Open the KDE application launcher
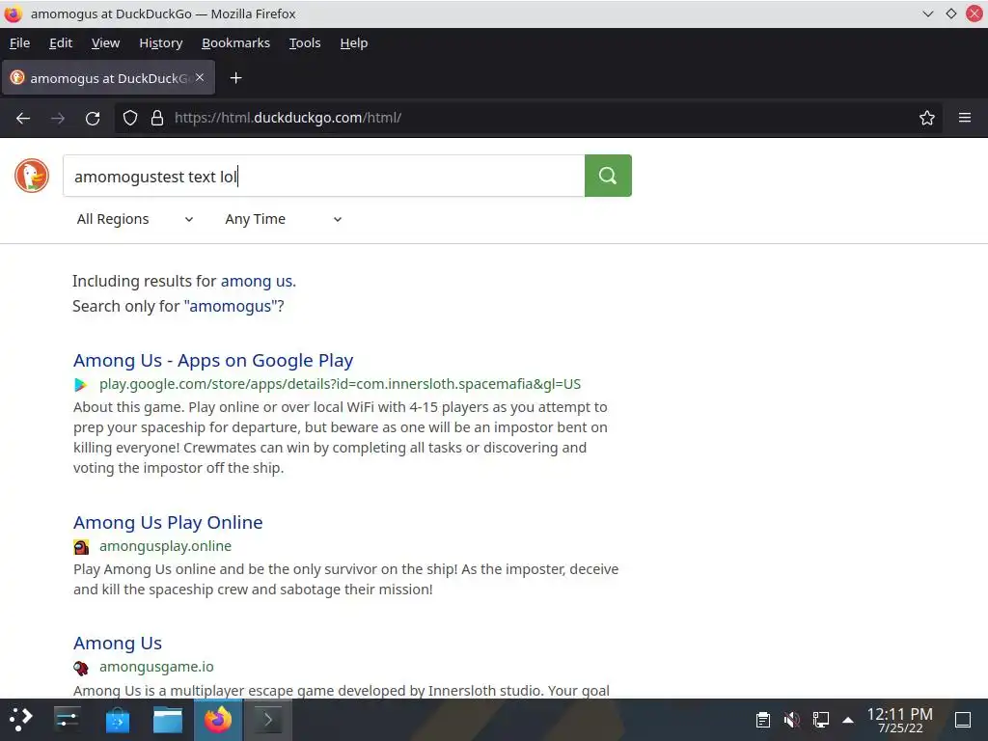Image resolution: width=988 pixels, height=741 pixels. (21, 719)
